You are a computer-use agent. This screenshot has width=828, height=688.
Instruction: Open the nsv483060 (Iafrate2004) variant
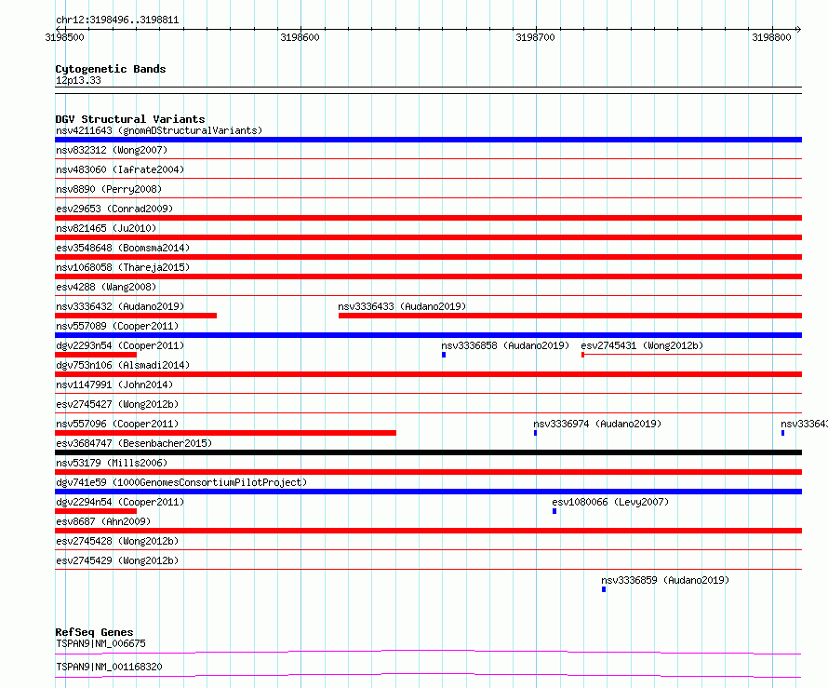click(120, 169)
